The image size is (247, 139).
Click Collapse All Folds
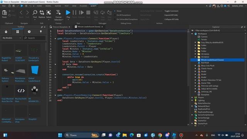coord(171,19)
